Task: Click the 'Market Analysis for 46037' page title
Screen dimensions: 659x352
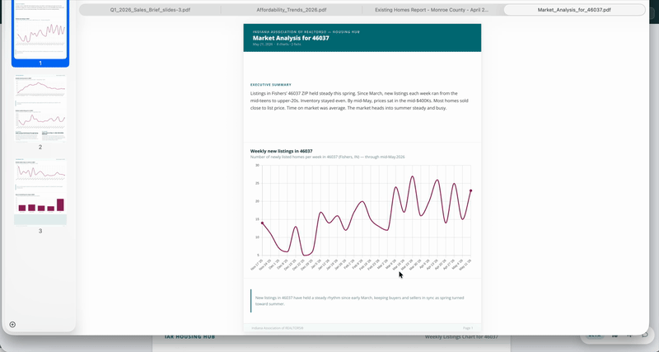Action: point(291,38)
